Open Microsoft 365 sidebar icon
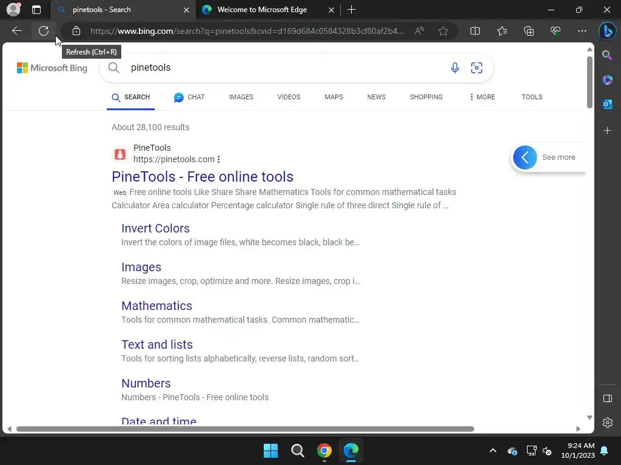 tap(607, 80)
